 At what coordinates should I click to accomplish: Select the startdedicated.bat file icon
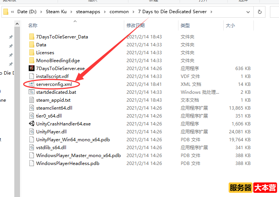tap(32, 92)
